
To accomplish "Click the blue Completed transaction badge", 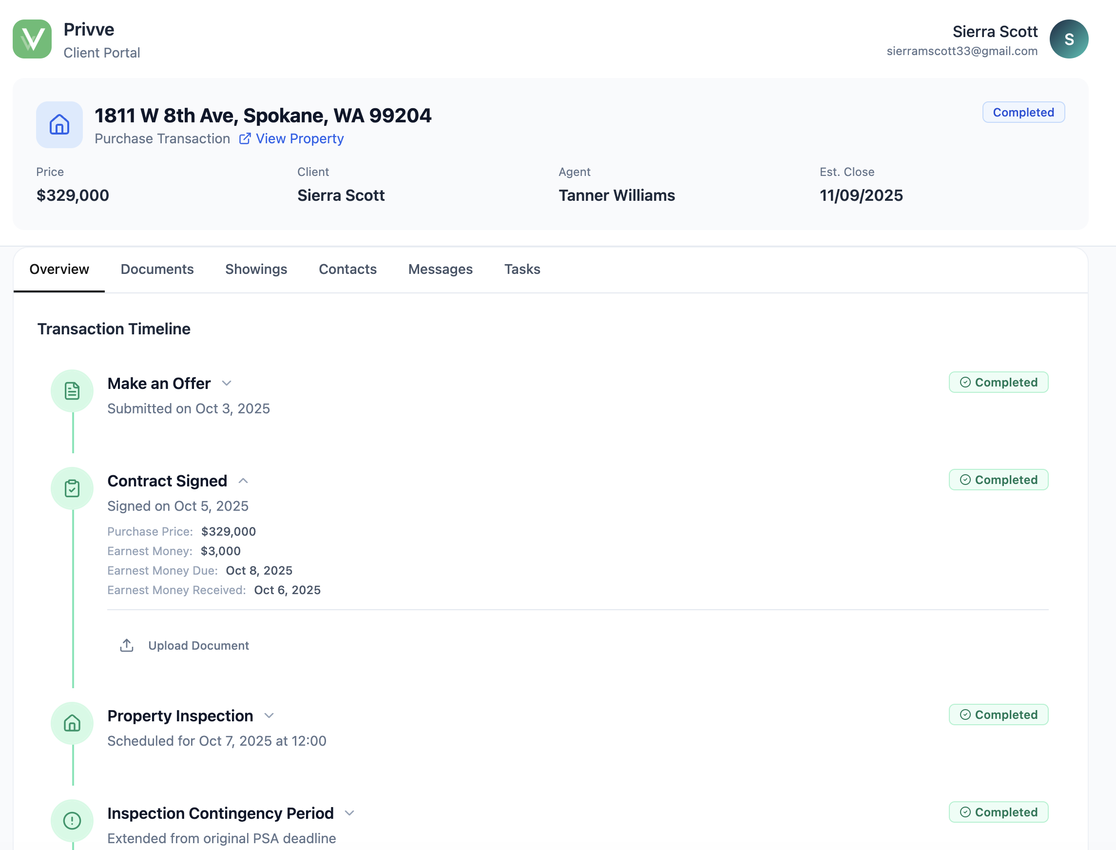I will click(x=1023, y=112).
